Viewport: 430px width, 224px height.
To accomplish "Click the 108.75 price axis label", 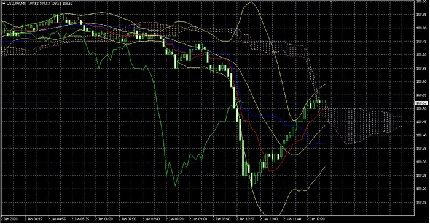I will (421, 41).
